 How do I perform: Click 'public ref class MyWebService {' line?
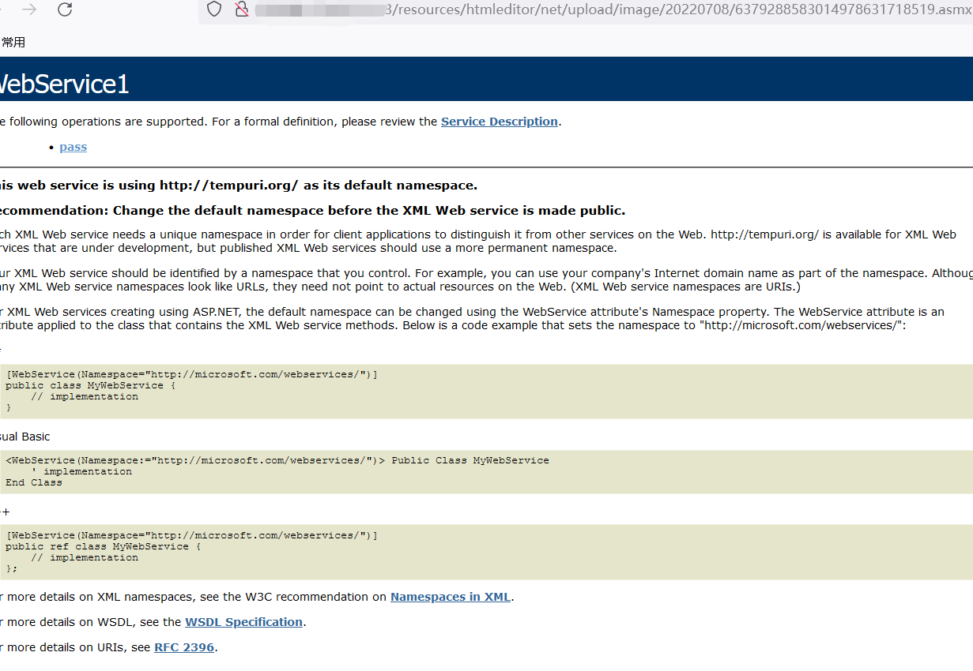coord(103,546)
